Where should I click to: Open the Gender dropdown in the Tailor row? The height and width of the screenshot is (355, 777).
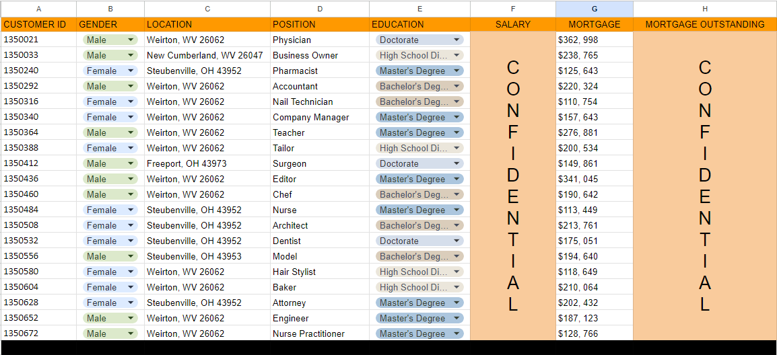131,148
